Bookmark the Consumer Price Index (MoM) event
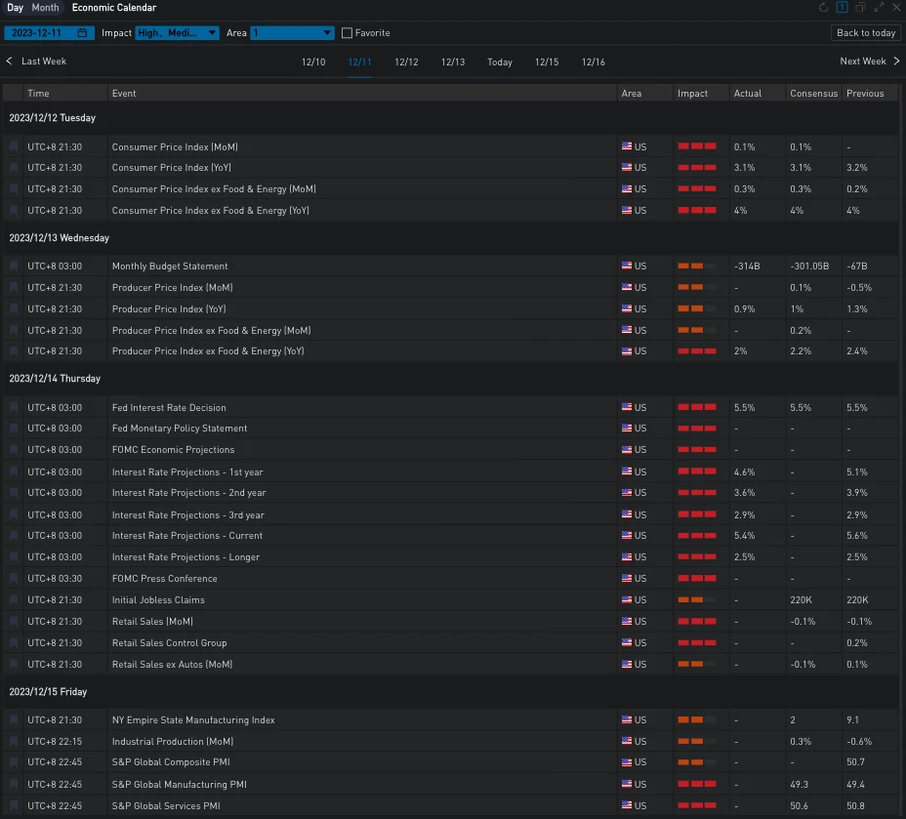 coord(14,146)
